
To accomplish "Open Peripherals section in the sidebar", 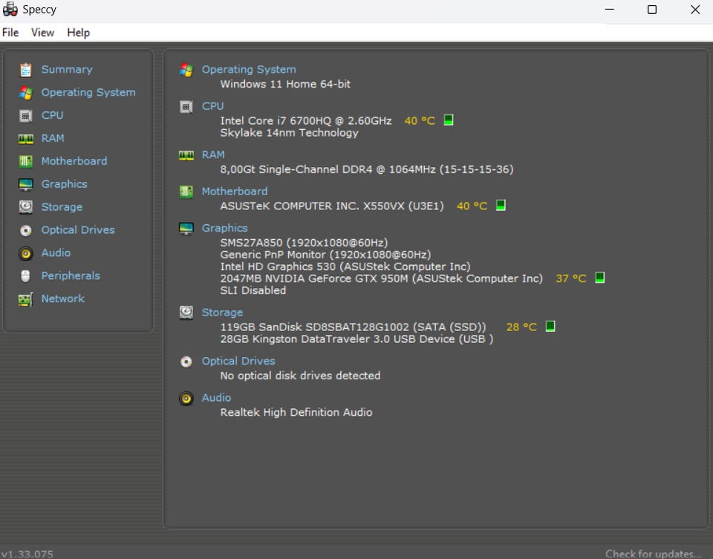I will tap(71, 276).
